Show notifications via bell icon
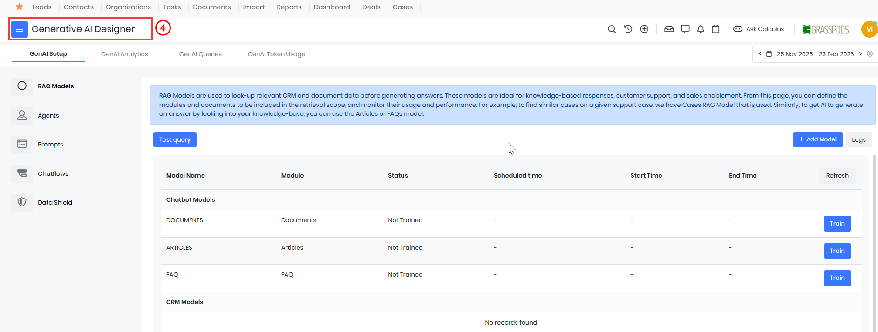The image size is (878, 332). (x=701, y=29)
